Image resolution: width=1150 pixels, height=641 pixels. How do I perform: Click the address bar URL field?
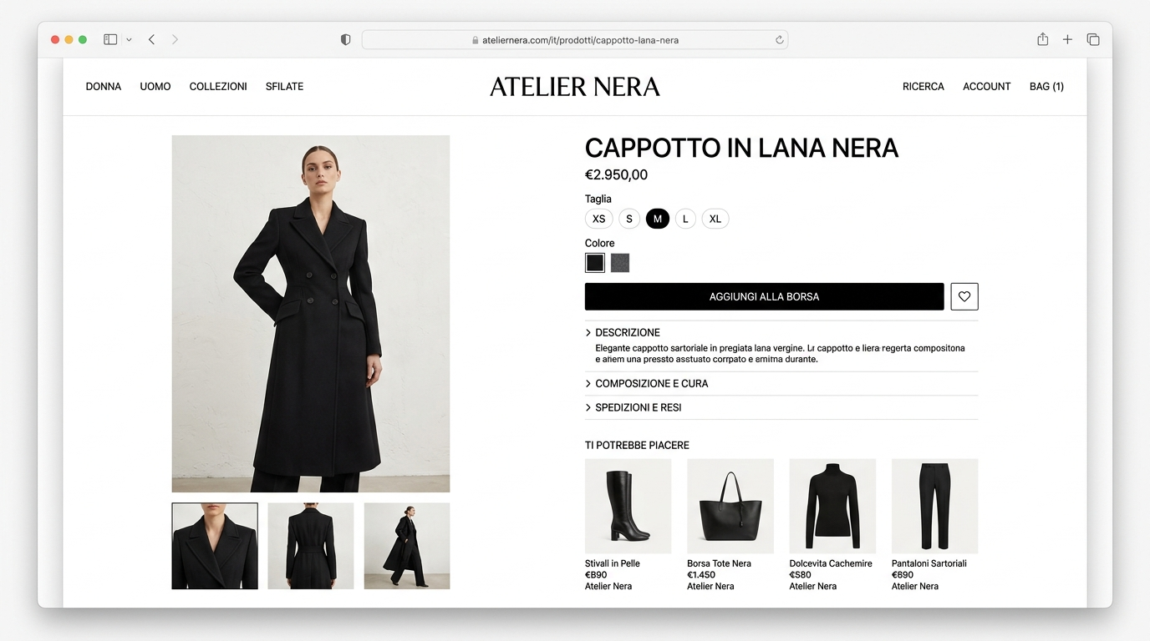click(575, 40)
